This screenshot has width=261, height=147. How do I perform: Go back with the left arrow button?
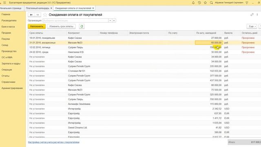(x=31, y=15)
